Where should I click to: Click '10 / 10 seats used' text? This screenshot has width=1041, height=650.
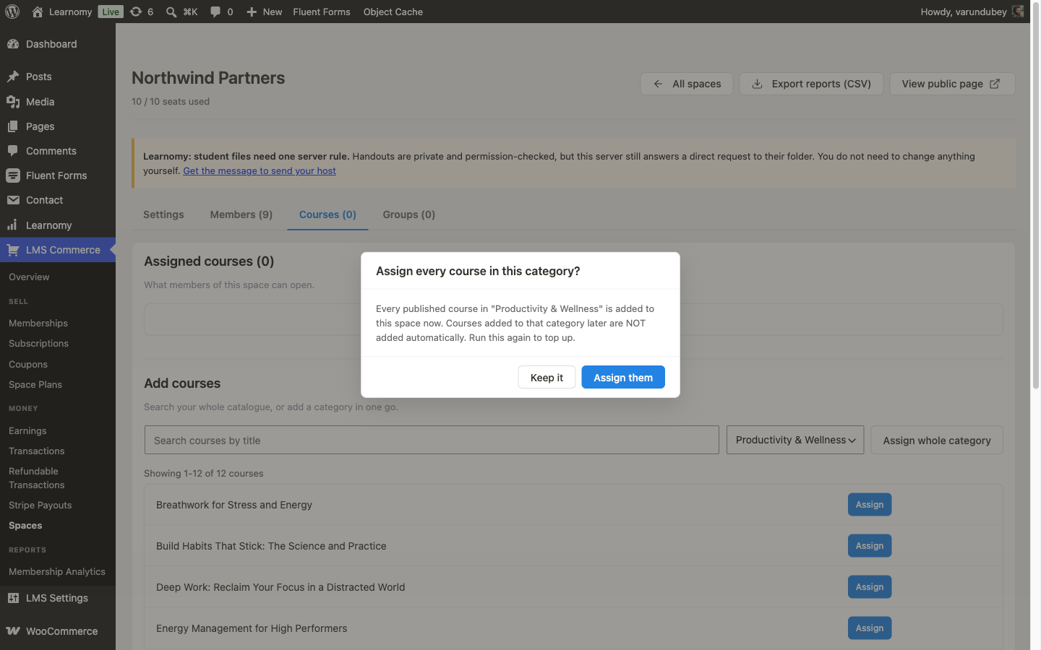coord(171,101)
